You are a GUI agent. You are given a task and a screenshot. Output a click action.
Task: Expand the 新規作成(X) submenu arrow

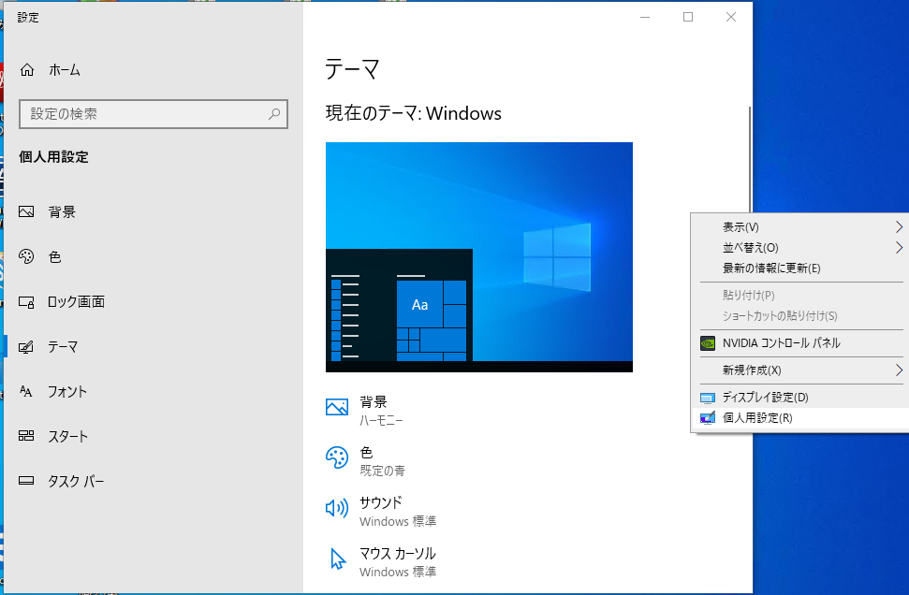(899, 370)
